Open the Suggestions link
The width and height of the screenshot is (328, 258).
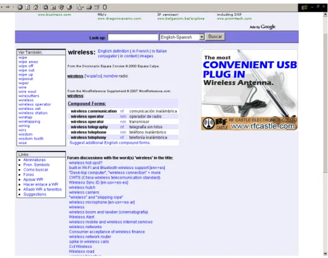pyautogui.click(x=34, y=194)
